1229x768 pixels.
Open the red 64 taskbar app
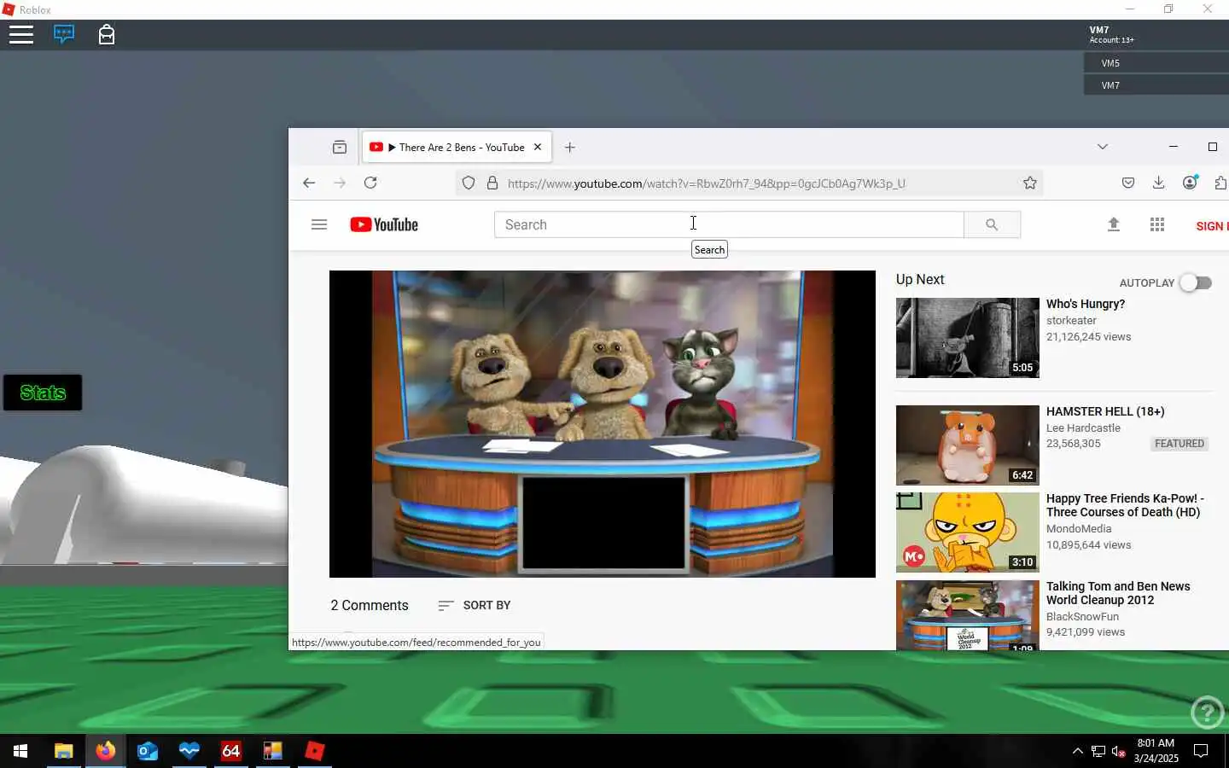pos(230,751)
